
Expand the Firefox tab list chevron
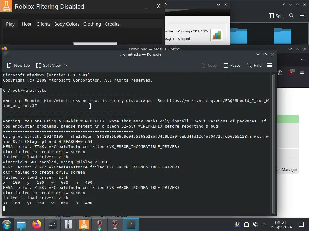tap(303, 60)
